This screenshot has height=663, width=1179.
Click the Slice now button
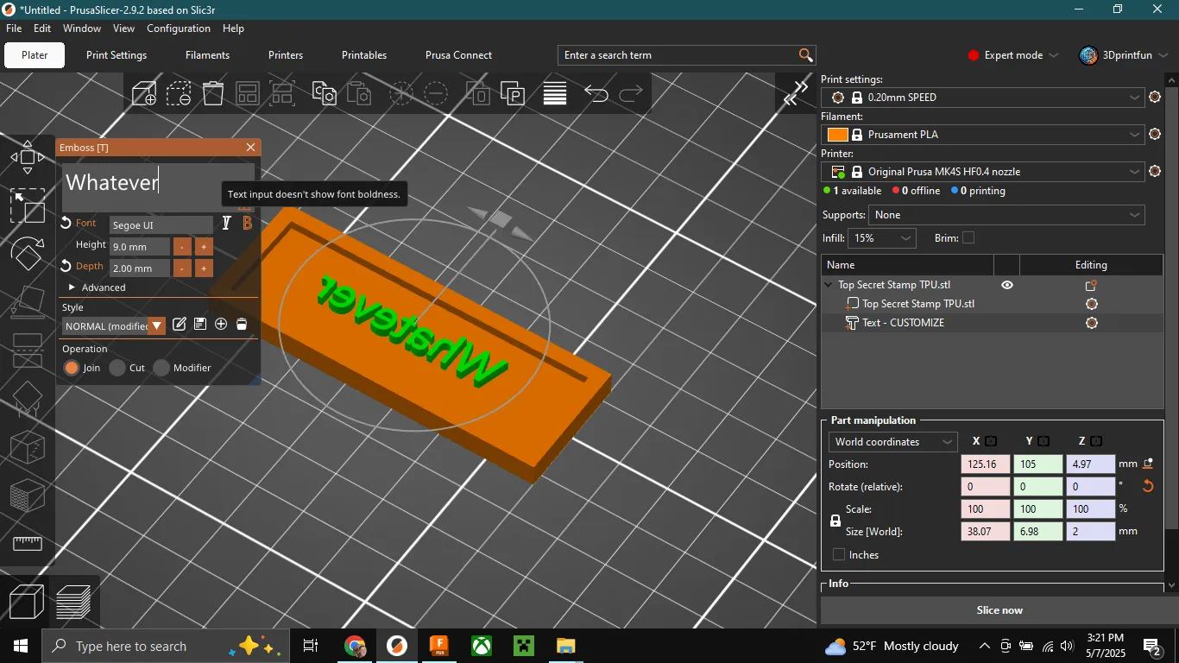(999, 610)
